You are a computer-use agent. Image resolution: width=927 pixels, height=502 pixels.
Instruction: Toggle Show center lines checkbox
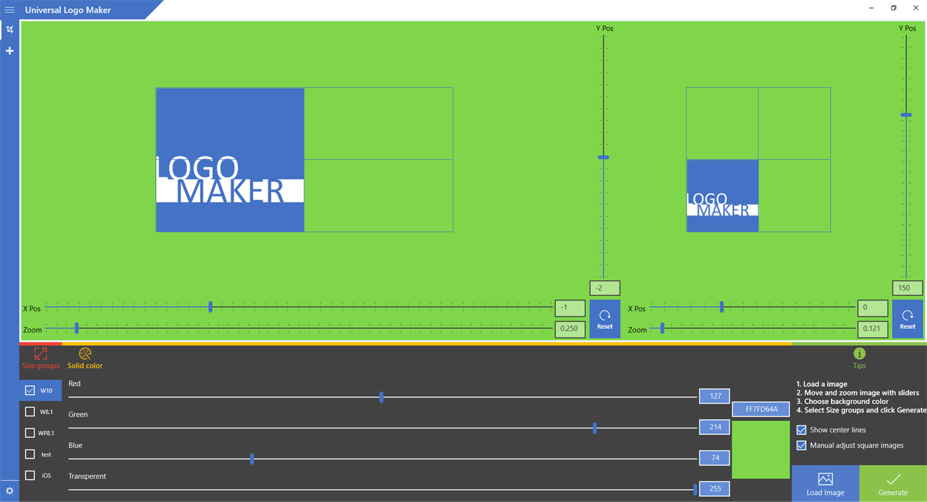pos(801,430)
